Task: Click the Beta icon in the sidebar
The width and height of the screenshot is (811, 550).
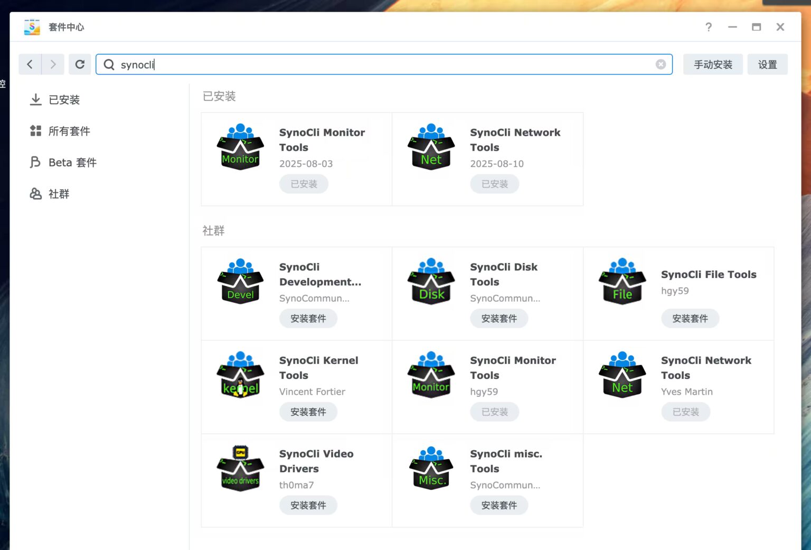Action: coord(35,162)
